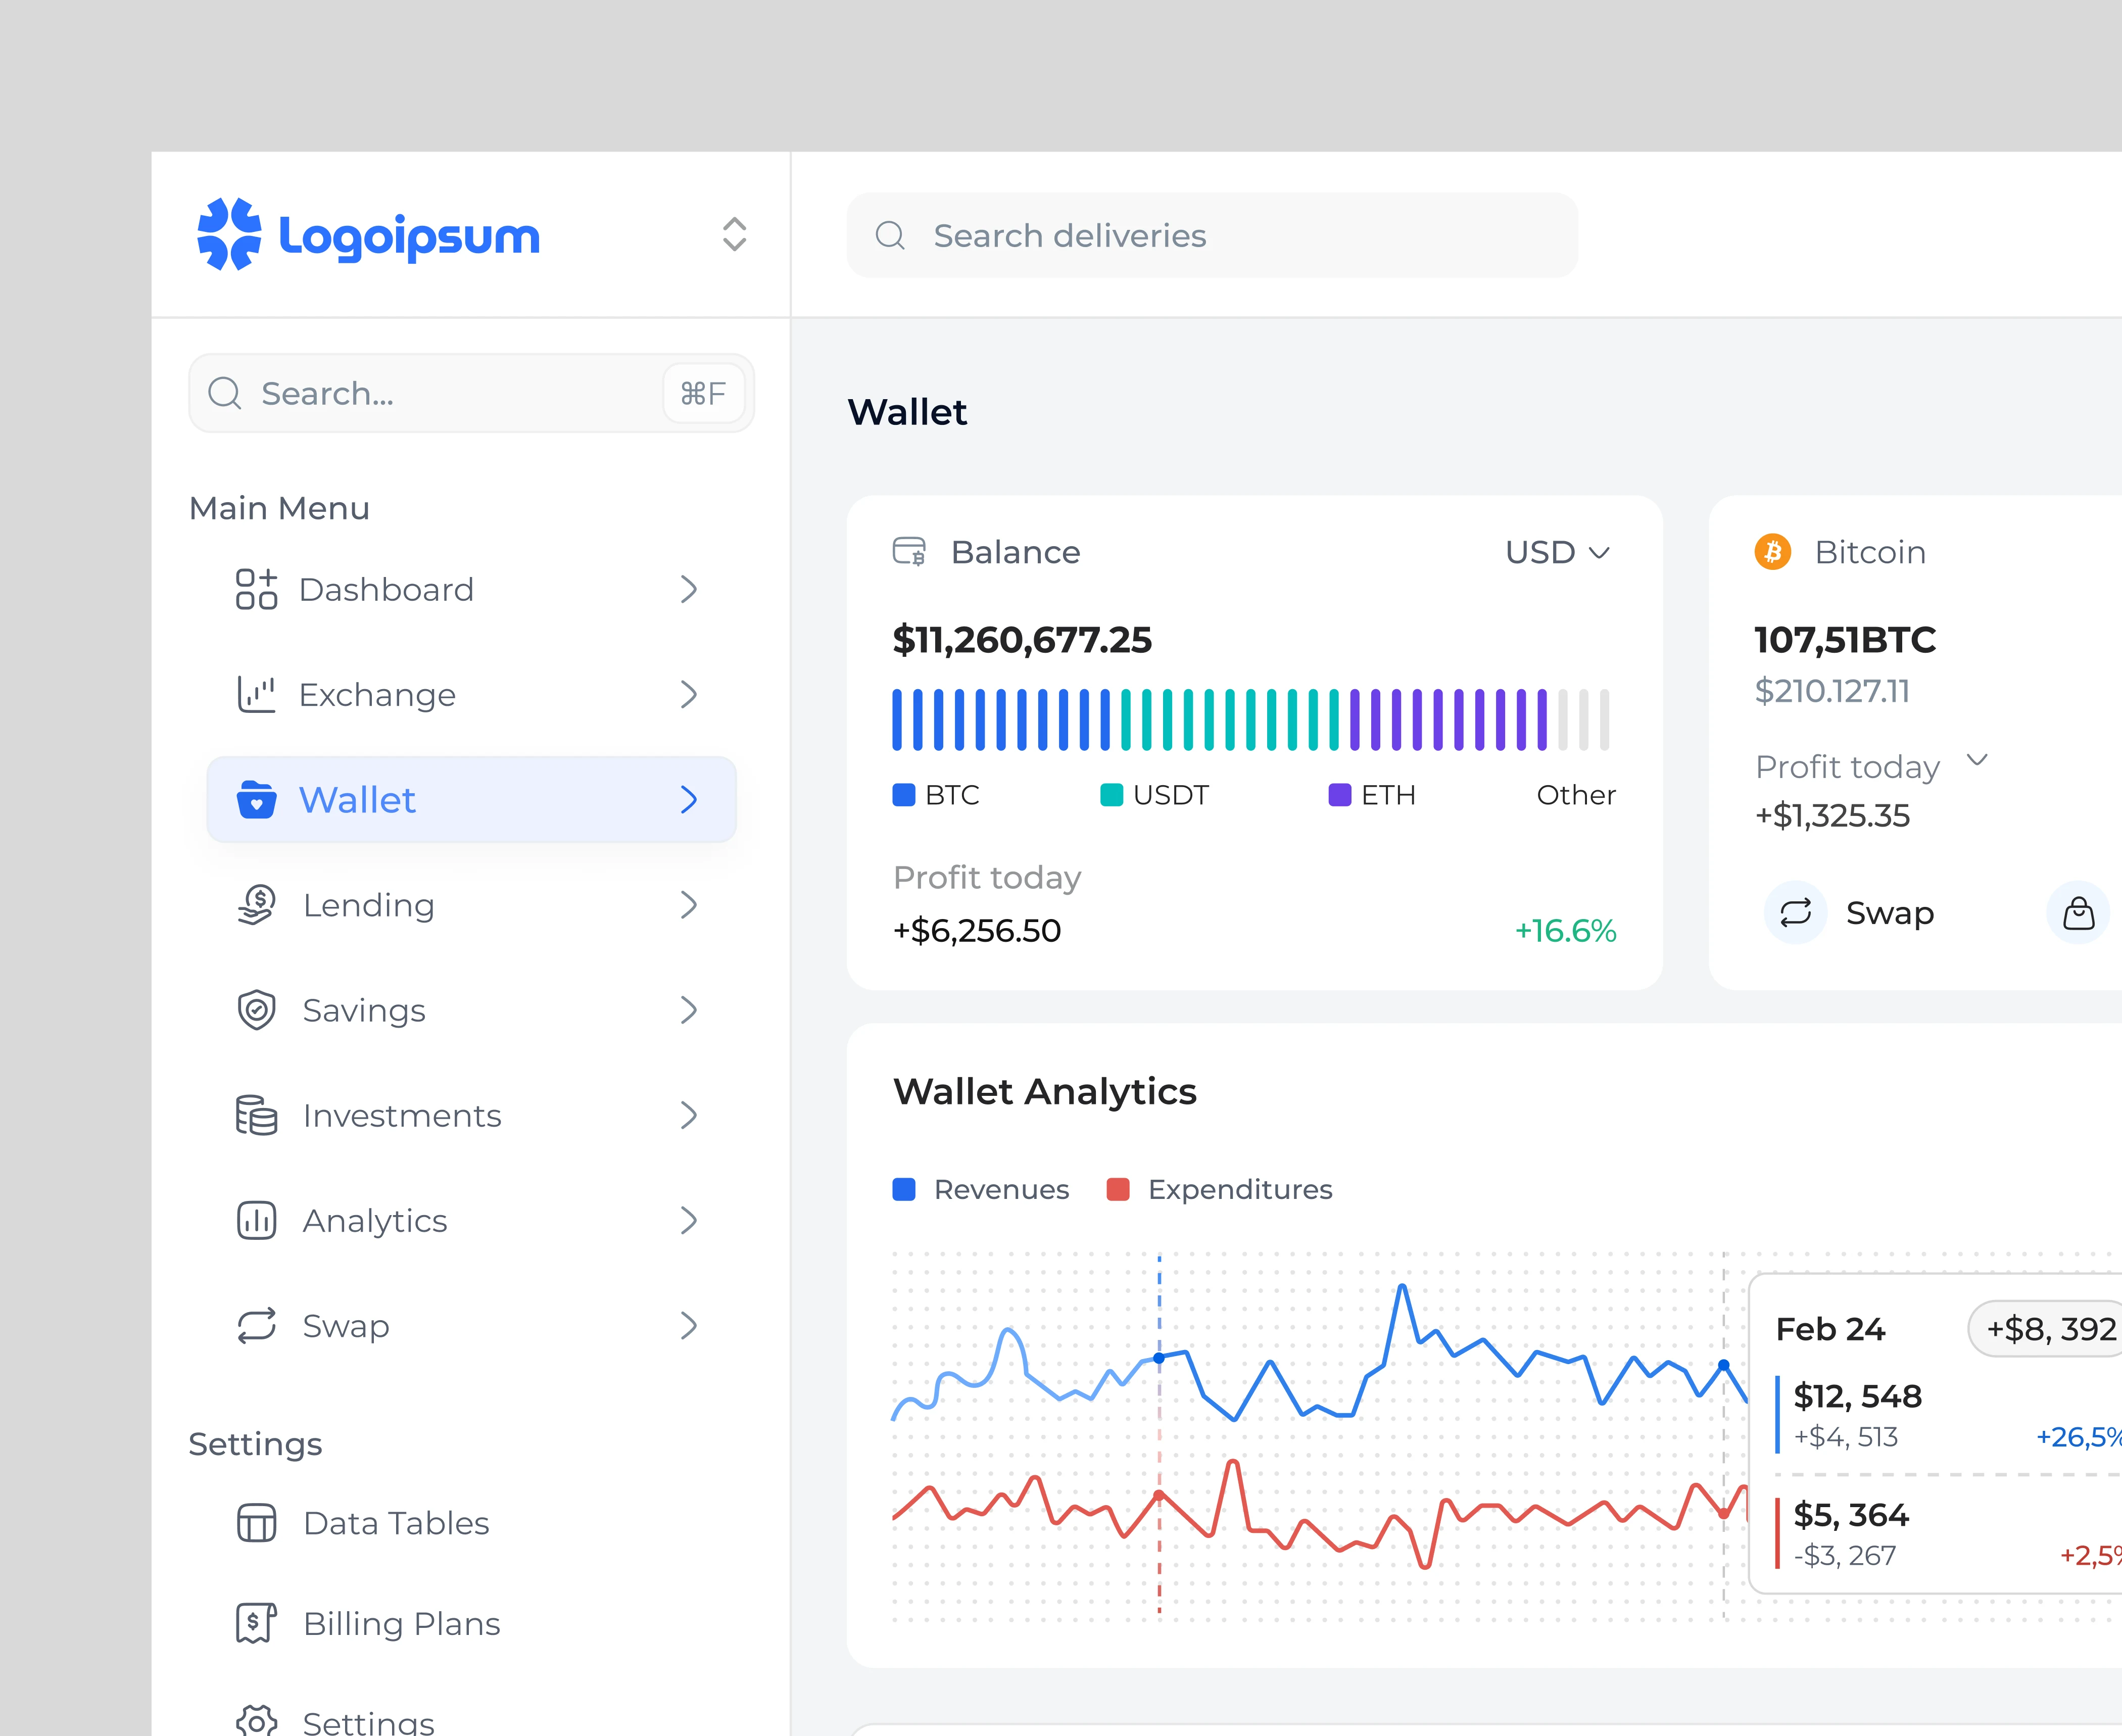Click the Feb 24 tooltip date
Screen dimensions: 2122x1736
tap(1830, 1329)
